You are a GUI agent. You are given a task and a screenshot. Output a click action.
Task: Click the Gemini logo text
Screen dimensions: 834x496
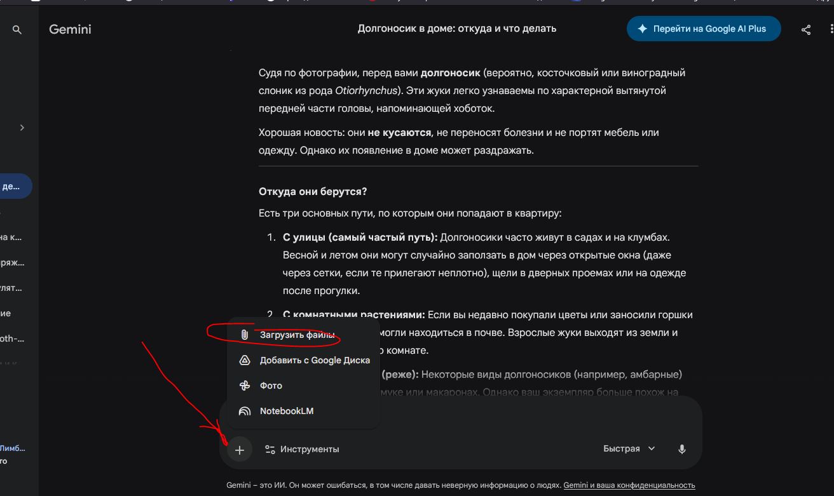pyautogui.click(x=70, y=29)
